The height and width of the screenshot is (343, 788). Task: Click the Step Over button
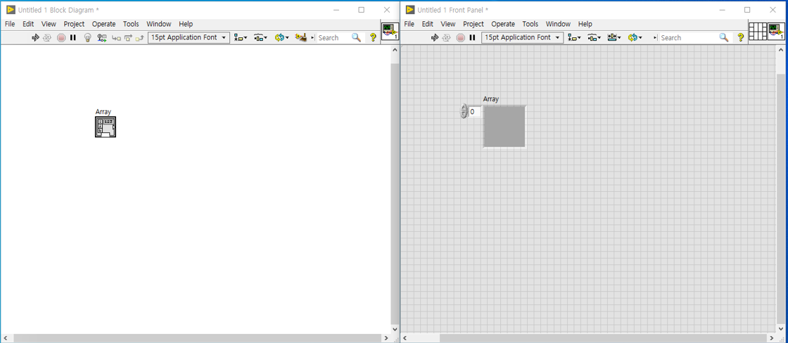tap(128, 38)
